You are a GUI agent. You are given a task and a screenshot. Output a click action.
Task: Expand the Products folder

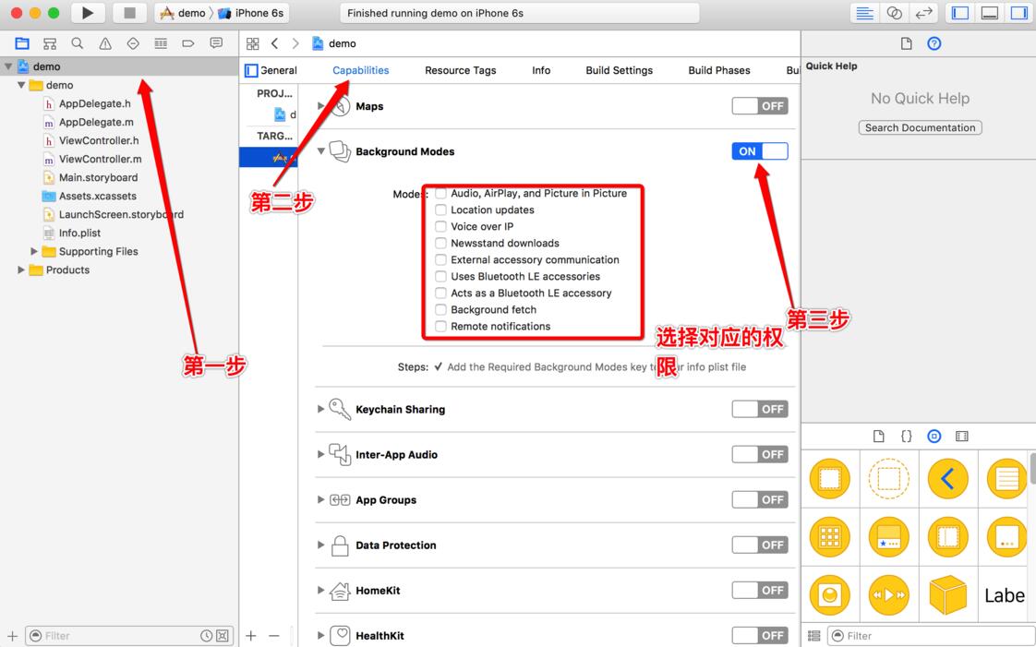(x=21, y=270)
